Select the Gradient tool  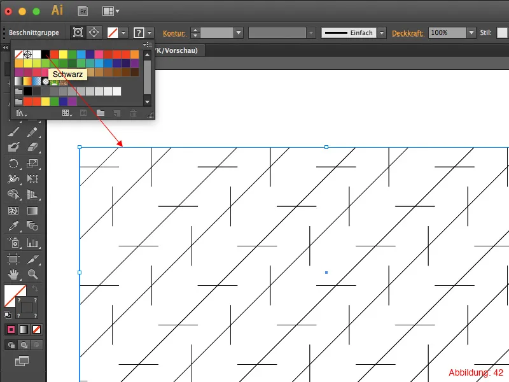click(32, 211)
